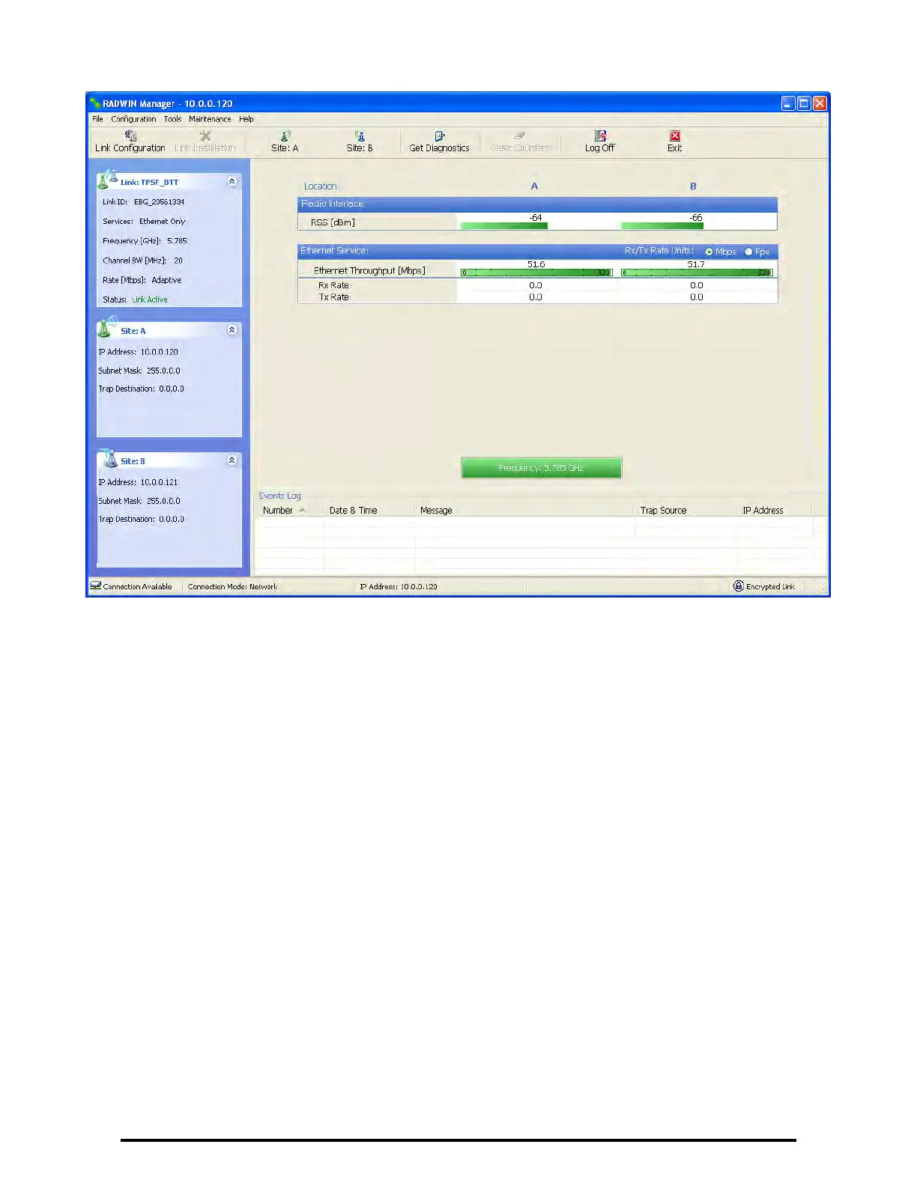Viewport: 917px width, 1186px height.
Task: Open the Help menu
Action: [x=246, y=119]
